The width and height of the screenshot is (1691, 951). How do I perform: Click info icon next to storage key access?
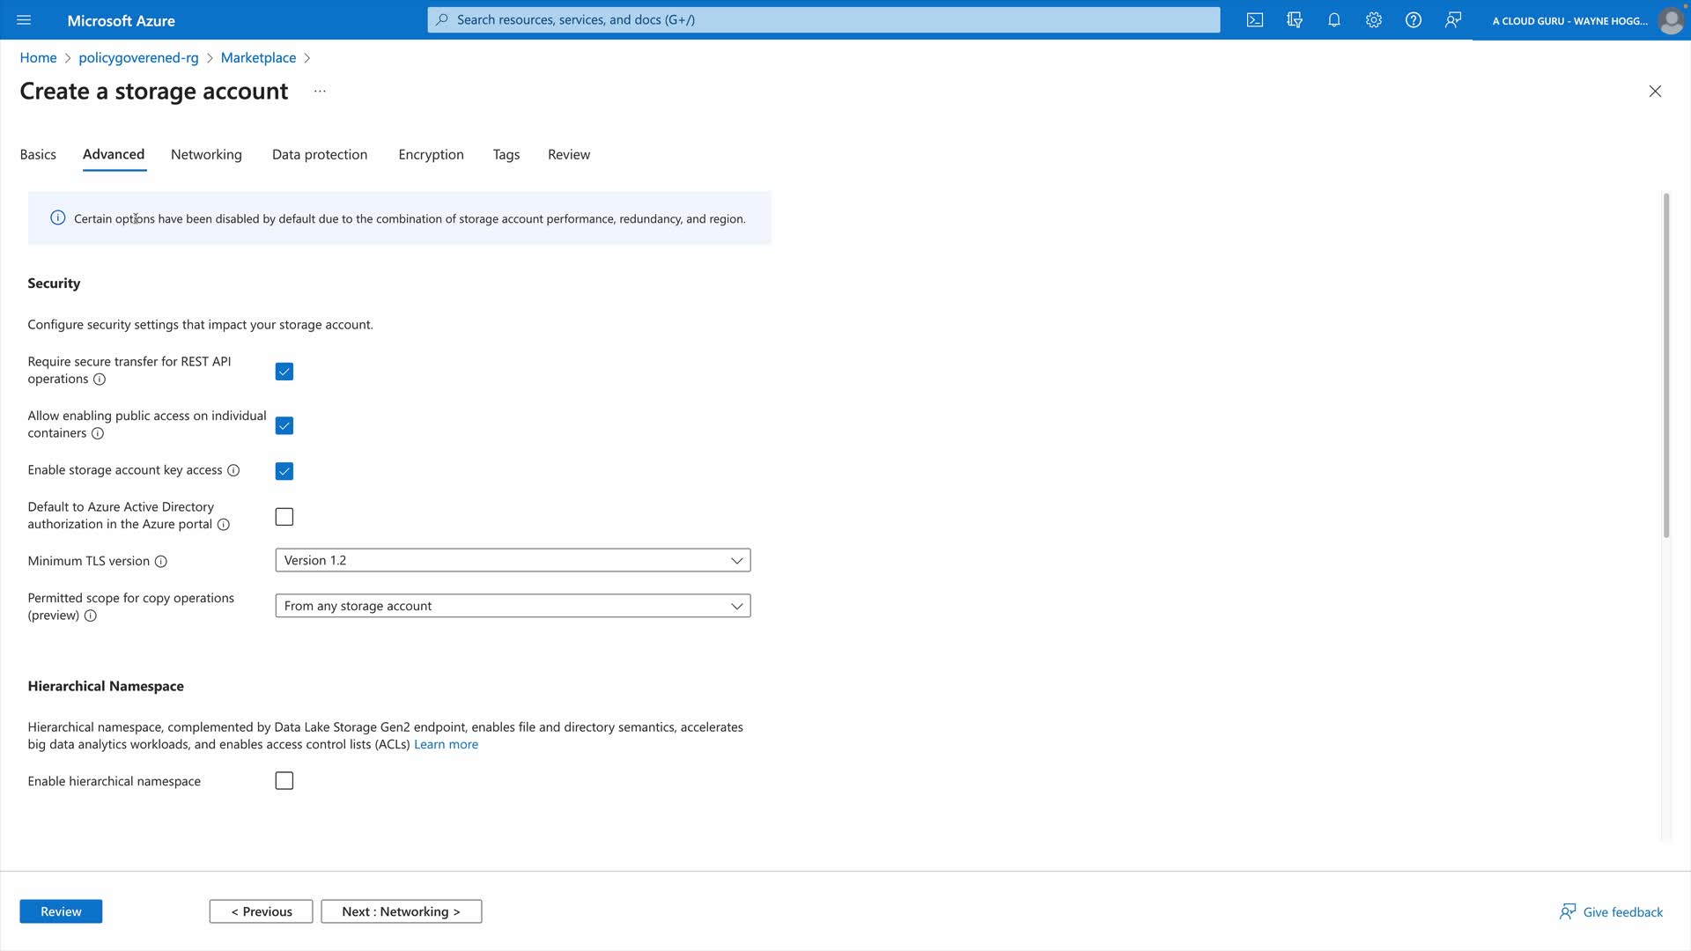233,471
